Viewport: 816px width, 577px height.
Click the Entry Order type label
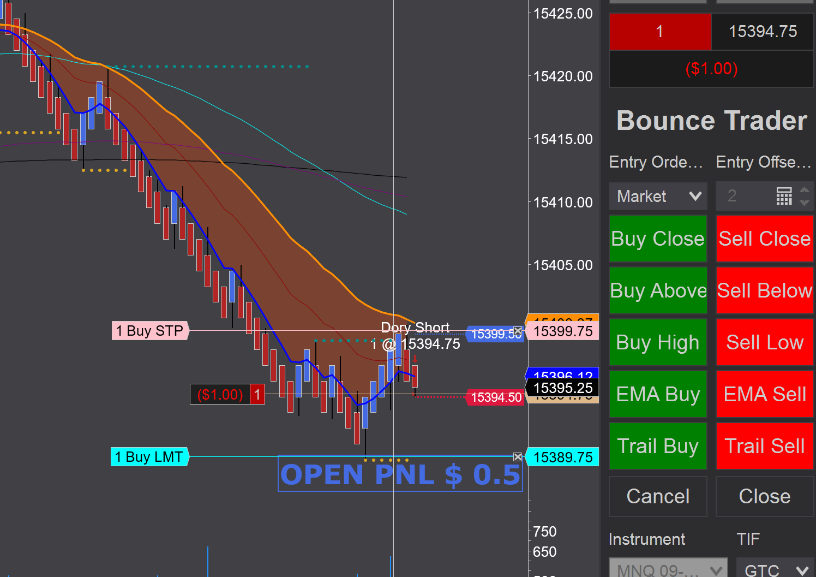(656, 162)
